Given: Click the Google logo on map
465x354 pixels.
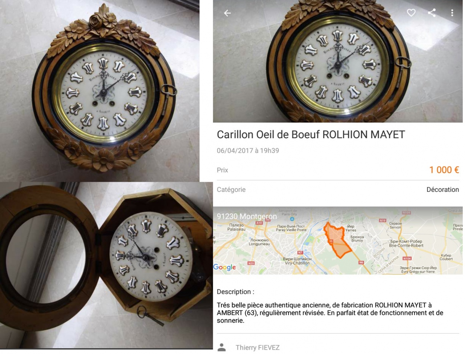Looking at the screenshot, I should [x=225, y=267].
